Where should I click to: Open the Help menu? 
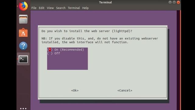point(85,8)
